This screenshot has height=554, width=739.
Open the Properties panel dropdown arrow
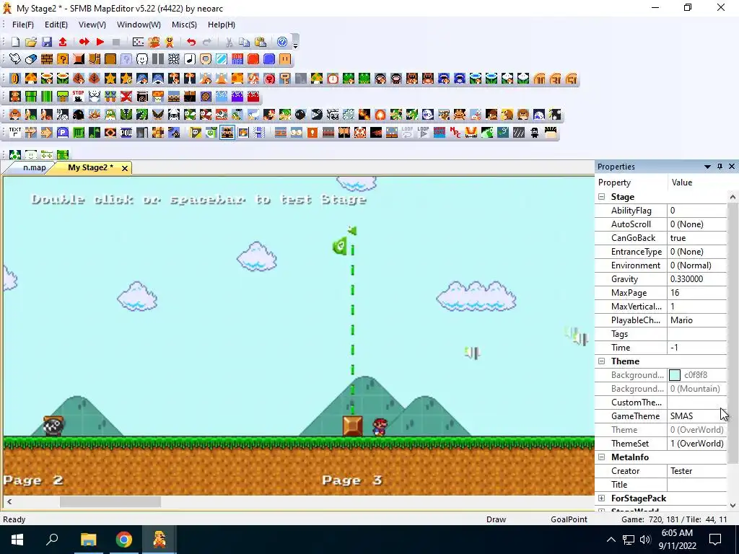(707, 167)
